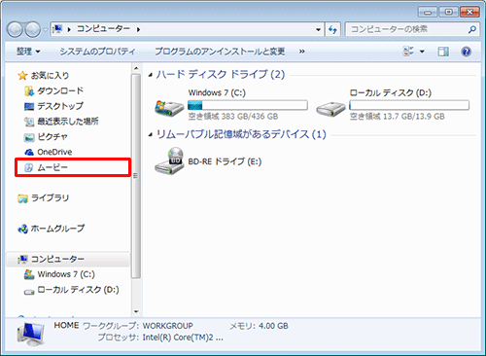Click the ライブラリ folder icon
486x356 pixels.
point(22,198)
